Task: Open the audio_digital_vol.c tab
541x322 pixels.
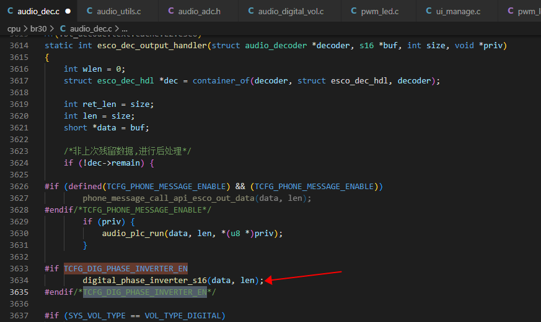Action: pyautogui.click(x=291, y=11)
